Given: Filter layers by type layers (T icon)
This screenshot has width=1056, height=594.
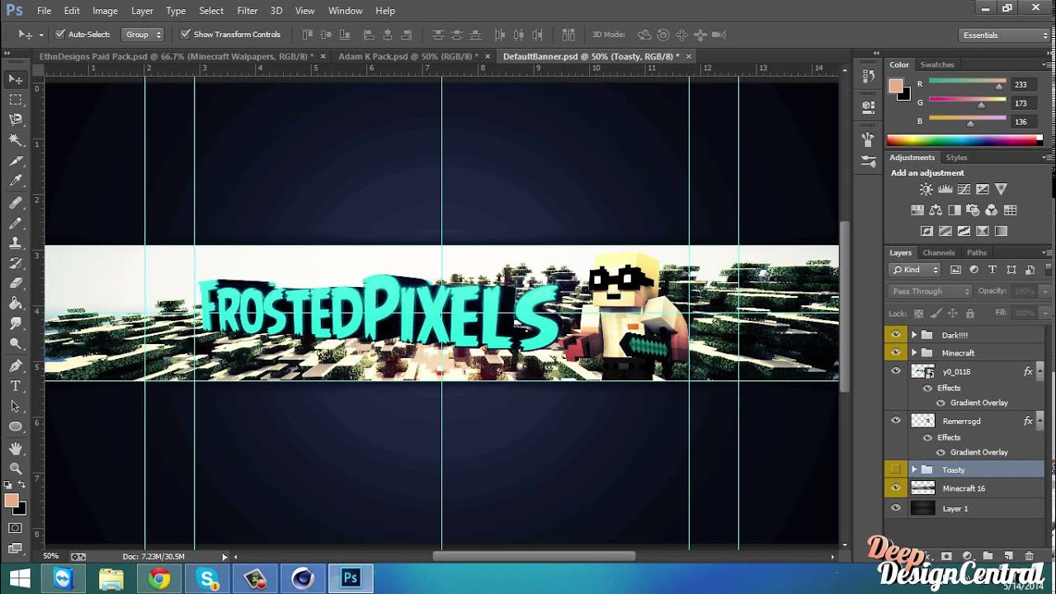Looking at the screenshot, I should click(992, 270).
